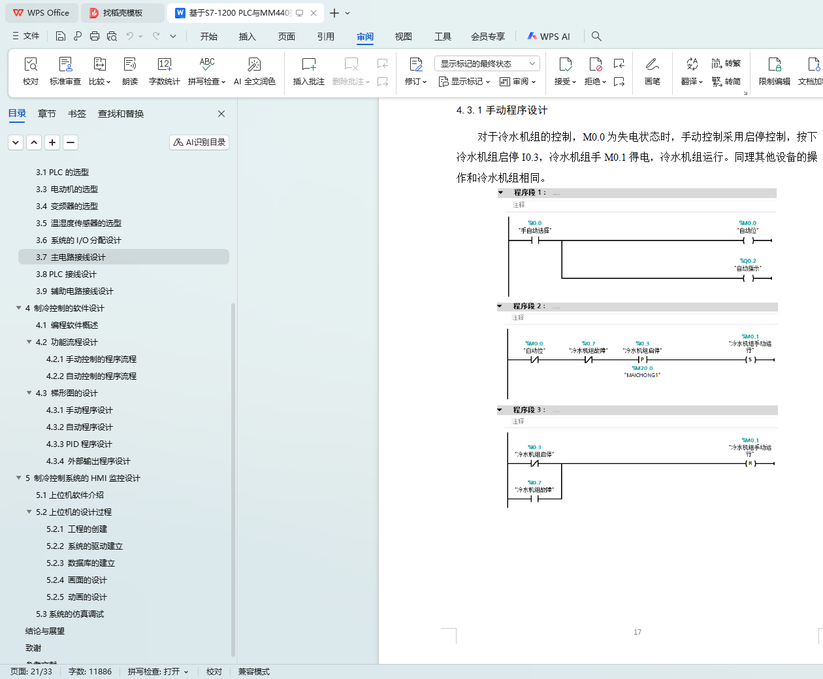This screenshot has width=823, height=679.
Task: Open 显示标记的最终状态 dropdown
Action: pos(487,63)
